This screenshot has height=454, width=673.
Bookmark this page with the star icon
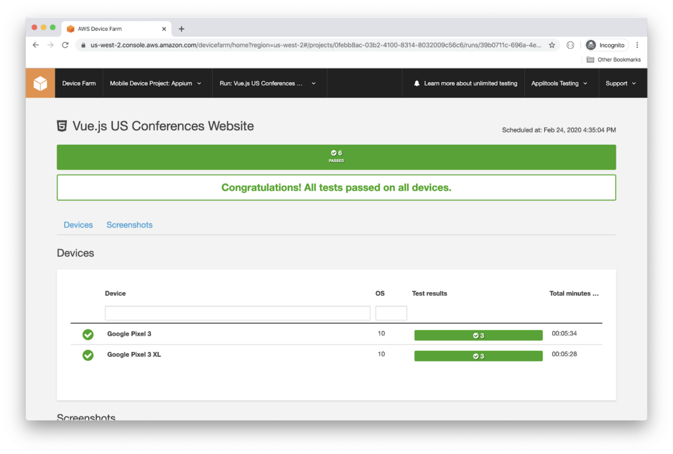pyautogui.click(x=552, y=45)
